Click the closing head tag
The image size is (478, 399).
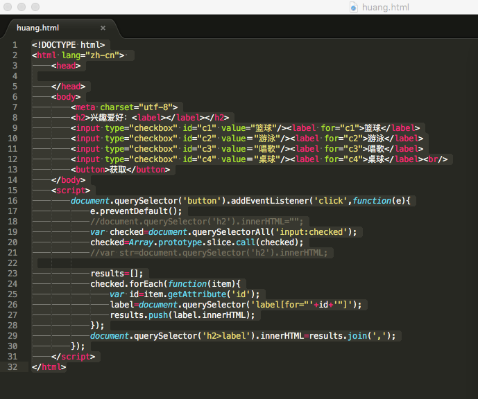pyautogui.click(x=68, y=87)
